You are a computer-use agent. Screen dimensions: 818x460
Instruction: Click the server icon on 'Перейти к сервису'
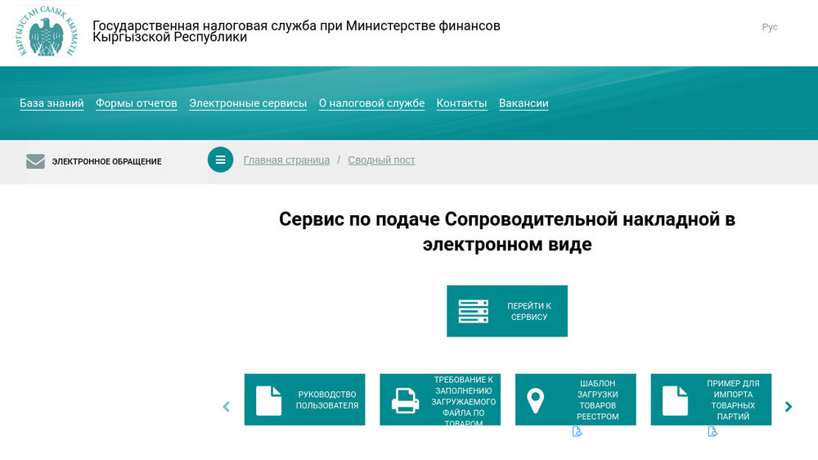pos(473,311)
